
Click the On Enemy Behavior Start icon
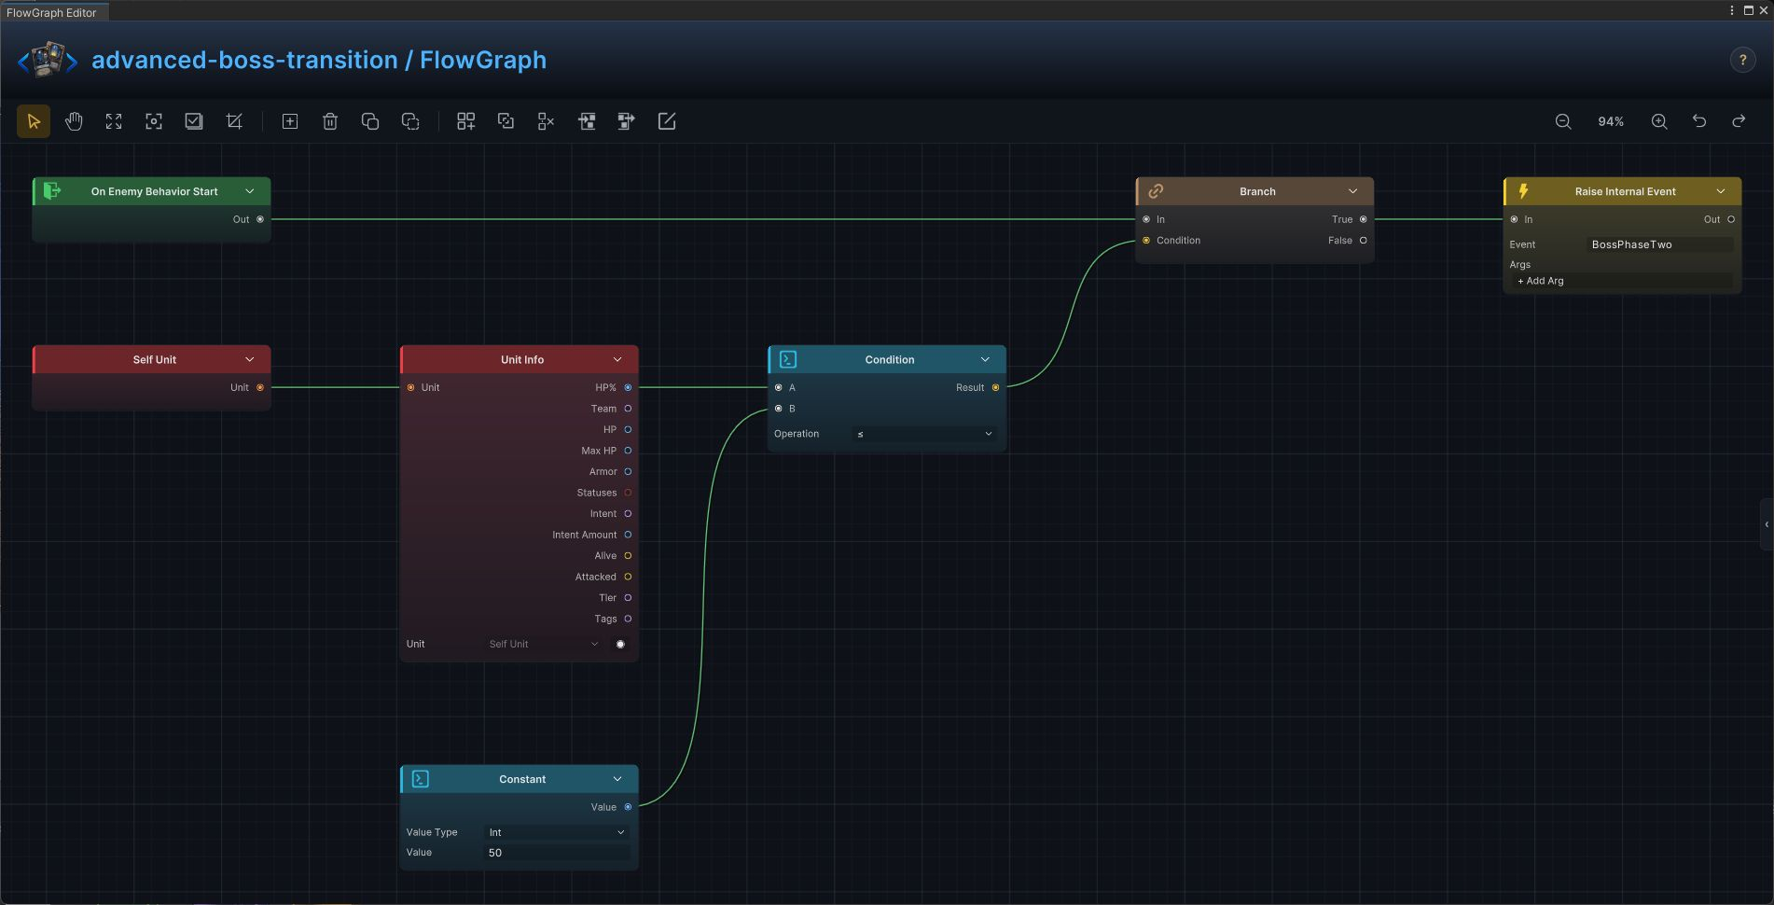[x=52, y=191]
